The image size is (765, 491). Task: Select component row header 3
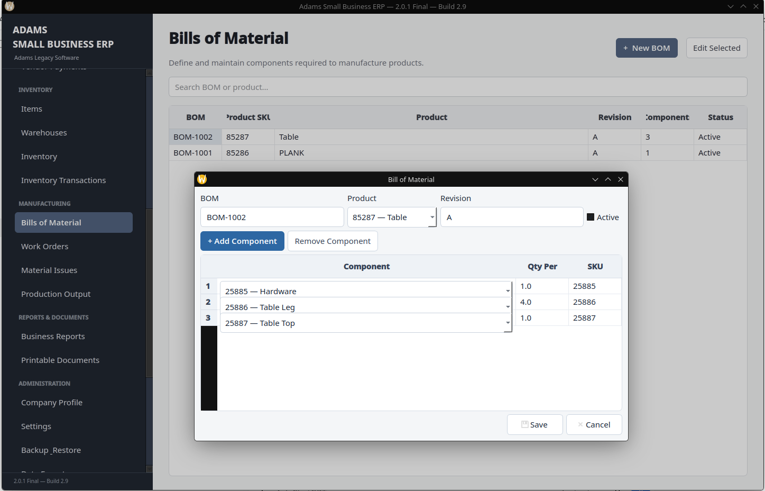pos(208,318)
